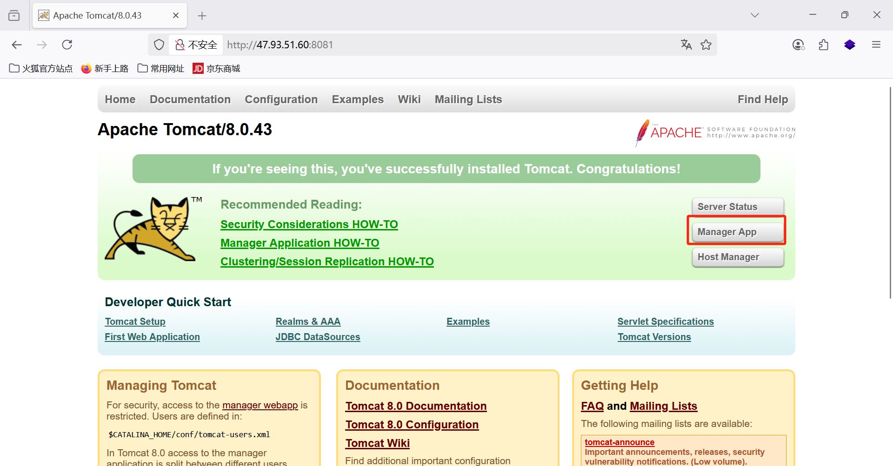Open Documentation in the Tomcat nav bar
Screen dimensions: 893x466
click(x=190, y=99)
